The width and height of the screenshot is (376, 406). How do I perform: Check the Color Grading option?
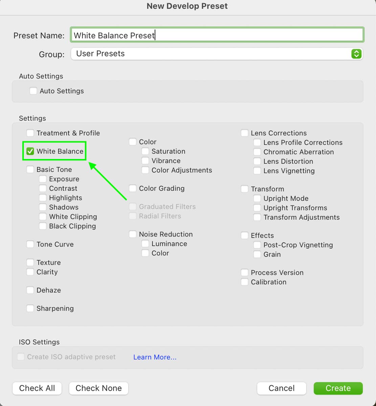(x=133, y=188)
